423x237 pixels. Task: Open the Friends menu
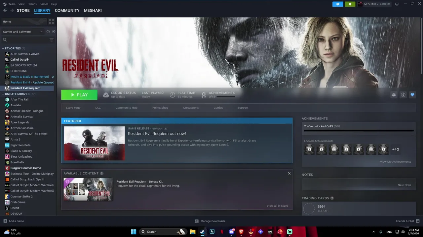tap(32, 4)
